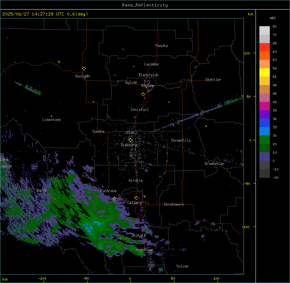Click the Vulcan label
Image resolution: width=290 pixels, height=283 pixels.
(x=182, y=266)
